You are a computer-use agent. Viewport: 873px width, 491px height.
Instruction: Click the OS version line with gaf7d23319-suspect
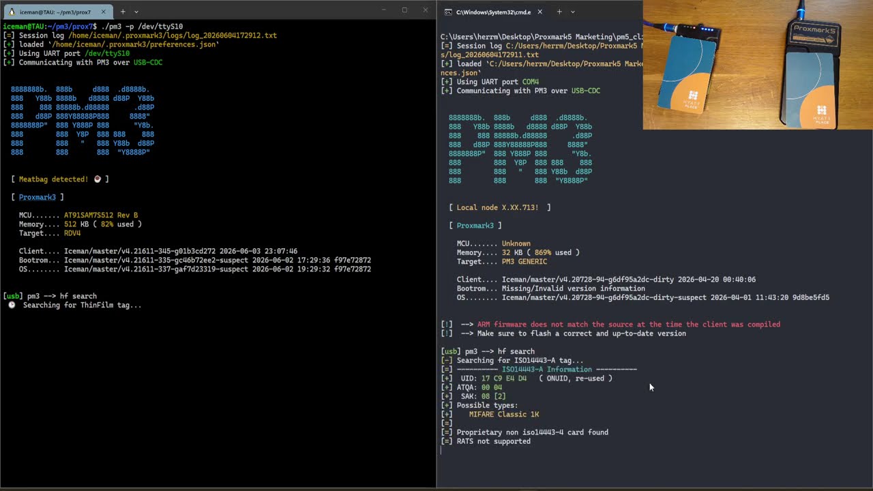tap(195, 269)
